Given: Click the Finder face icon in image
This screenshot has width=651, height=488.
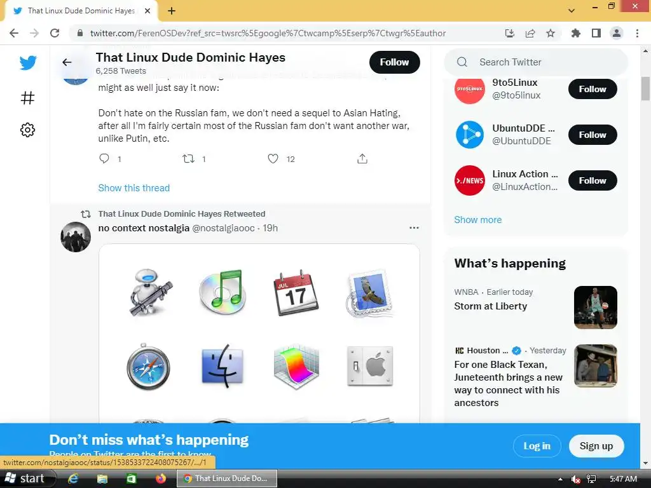Looking at the screenshot, I should [x=223, y=367].
